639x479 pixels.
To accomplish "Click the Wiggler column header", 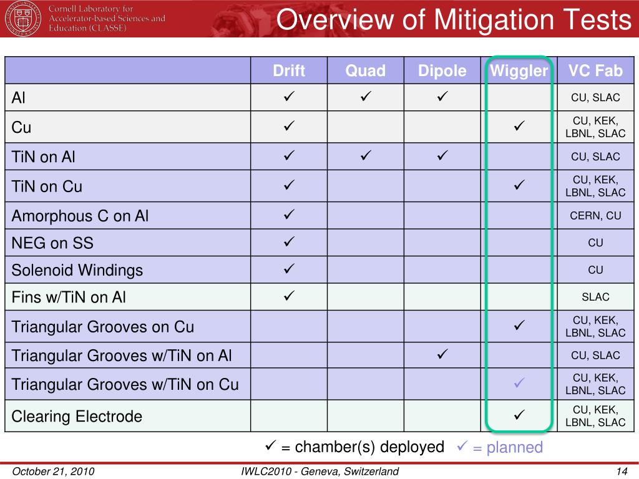I will click(519, 71).
